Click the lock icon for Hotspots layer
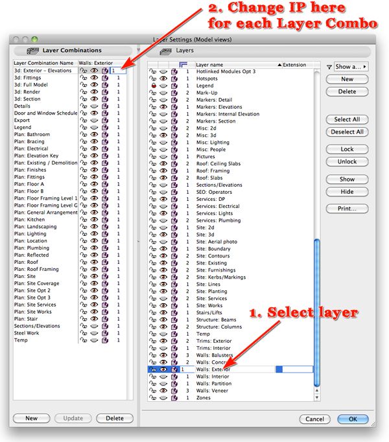The height and width of the screenshot is (442, 389). pyautogui.click(x=152, y=78)
